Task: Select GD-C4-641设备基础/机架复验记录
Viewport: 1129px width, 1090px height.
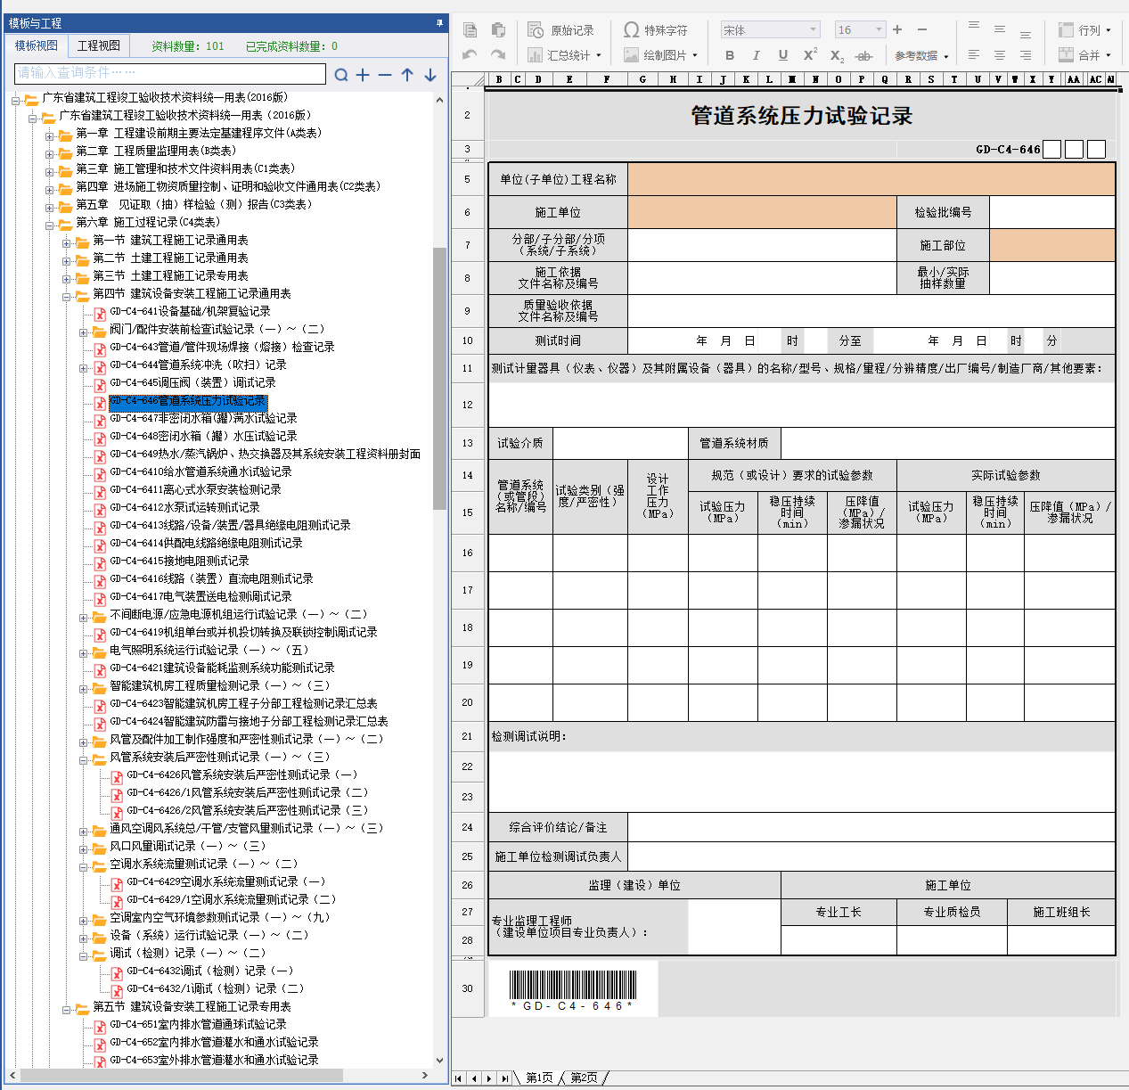Action: click(190, 311)
